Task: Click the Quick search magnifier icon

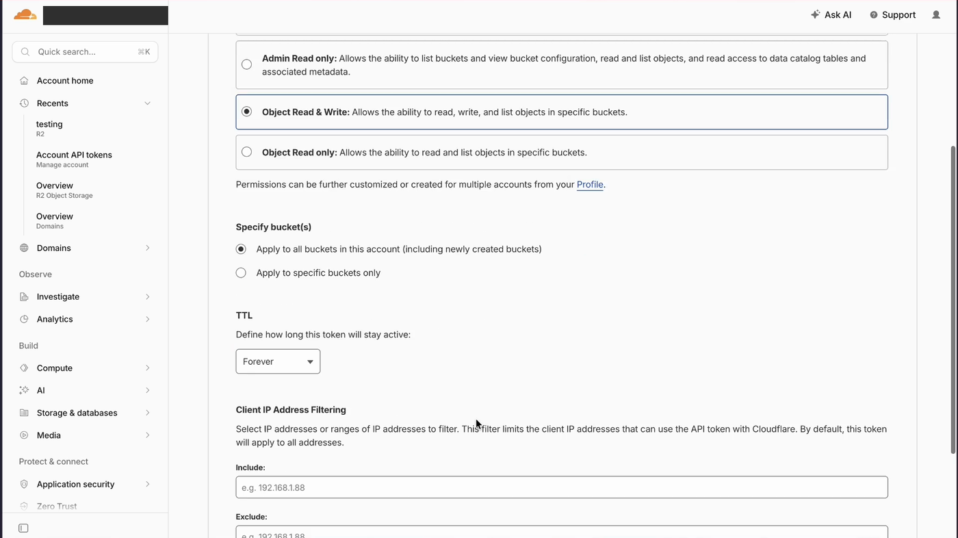Action: pos(25,52)
